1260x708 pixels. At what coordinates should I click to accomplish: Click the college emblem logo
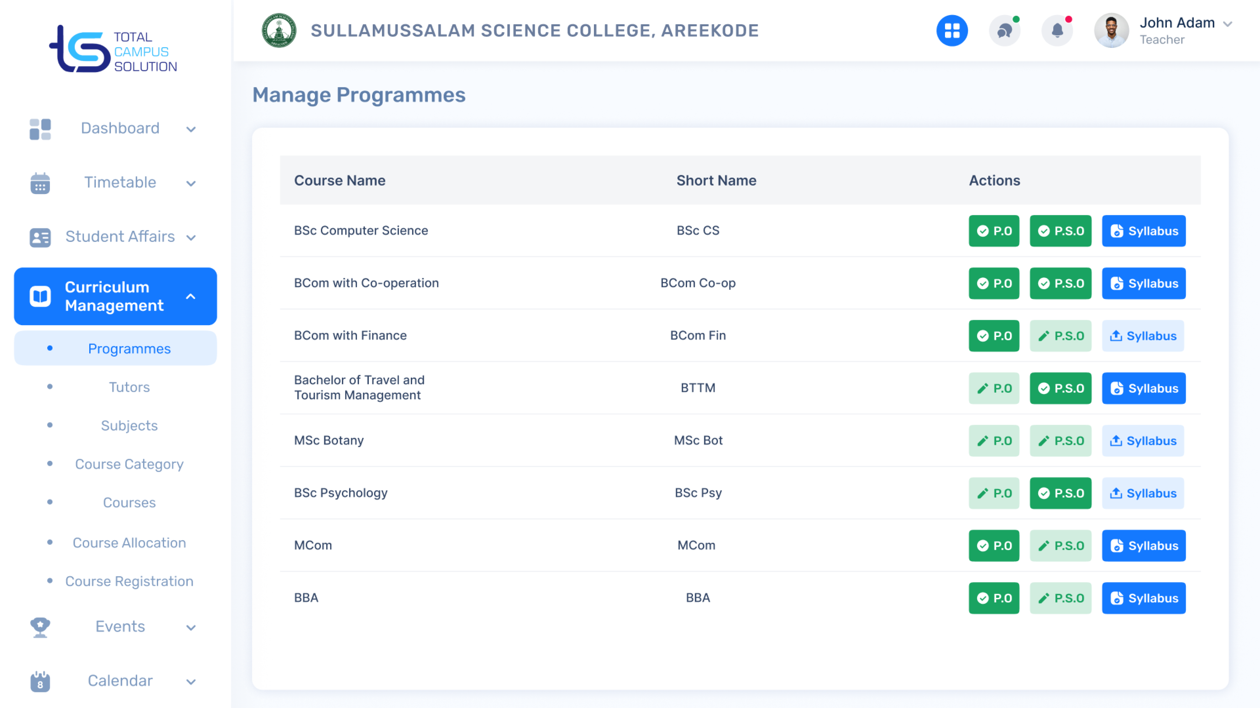pyautogui.click(x=279, y=31)
